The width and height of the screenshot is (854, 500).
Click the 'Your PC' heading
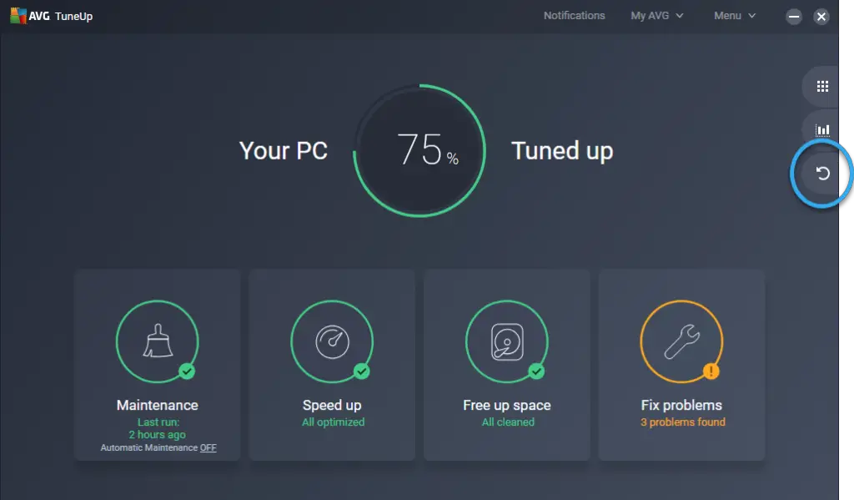click(284, 151)
